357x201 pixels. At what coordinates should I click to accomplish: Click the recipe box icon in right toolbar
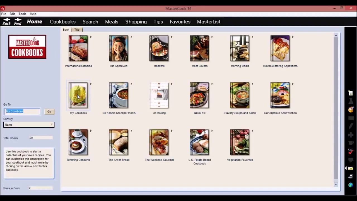[351, 110]
